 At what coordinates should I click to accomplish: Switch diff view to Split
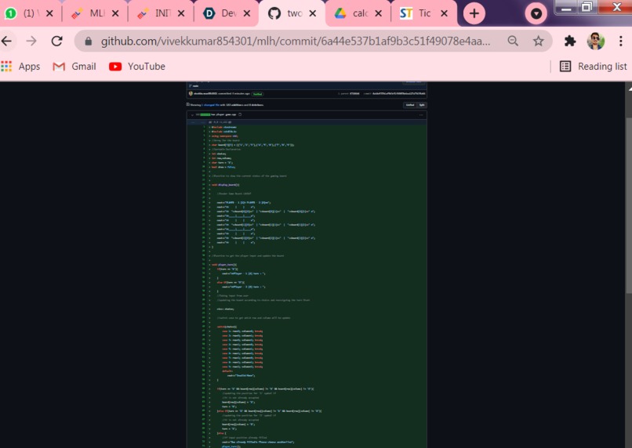pos(422,105)
